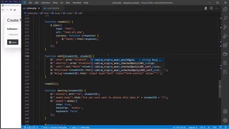Click Ln 130, Col 41 in status bar
Viewport: 229px width, 129px height.
tap(179, 127)
